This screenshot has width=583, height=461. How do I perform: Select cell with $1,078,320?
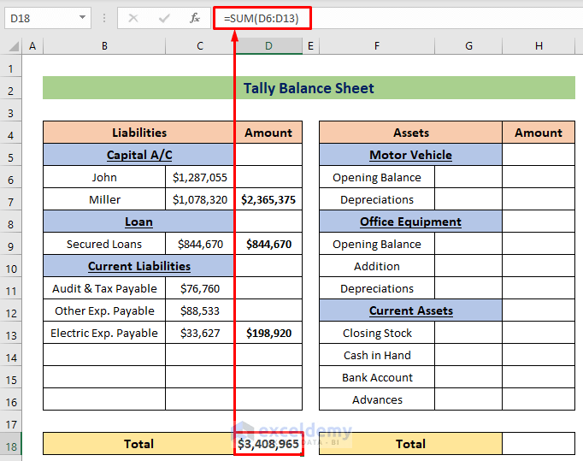(x=200, y=199)
